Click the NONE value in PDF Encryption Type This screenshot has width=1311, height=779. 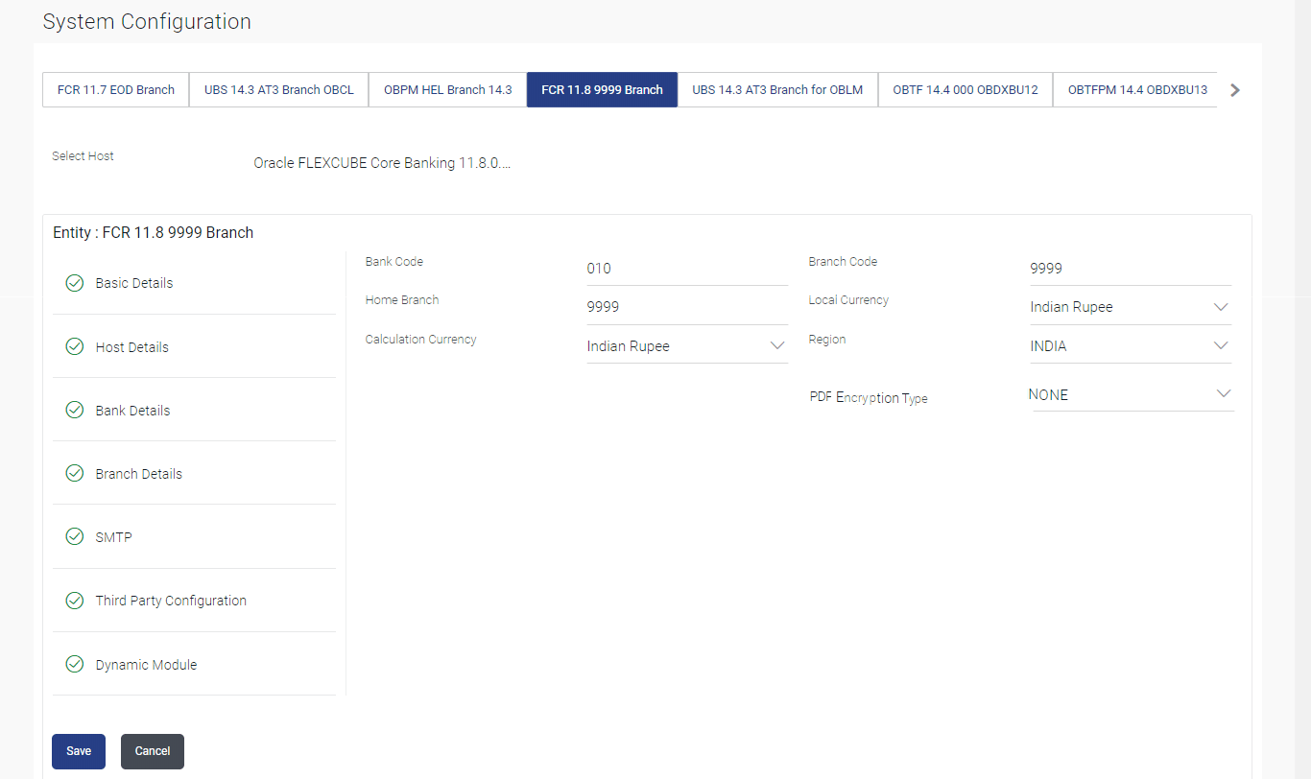coord(1048,394)
